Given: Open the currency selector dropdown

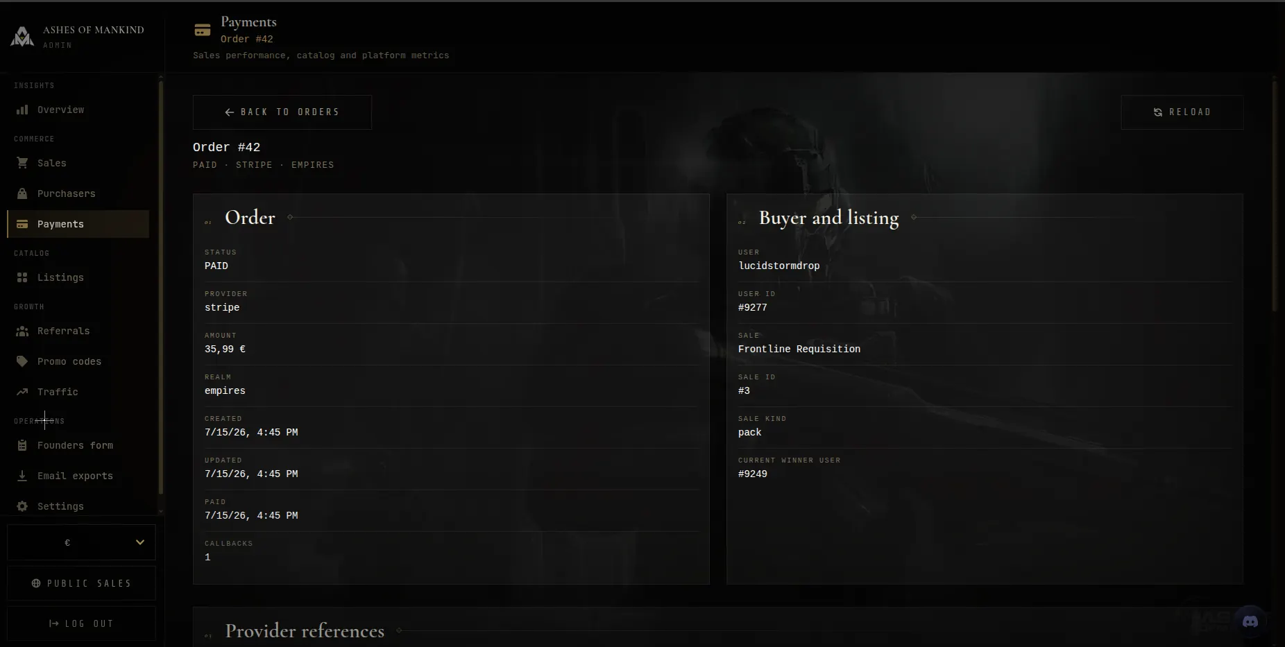Looking at the screenshot, I should point(81,542).
